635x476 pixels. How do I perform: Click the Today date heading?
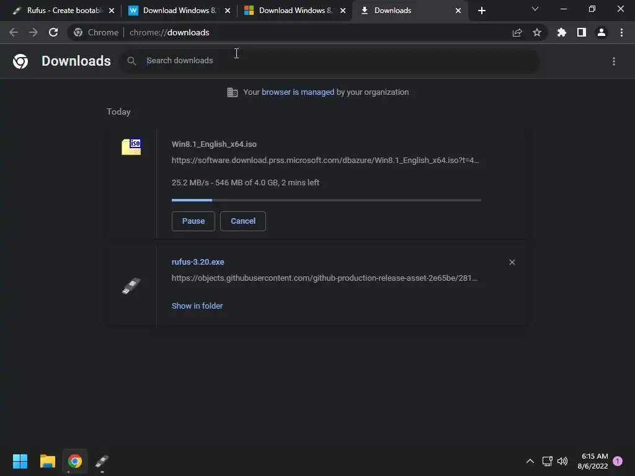click(118, 112)
